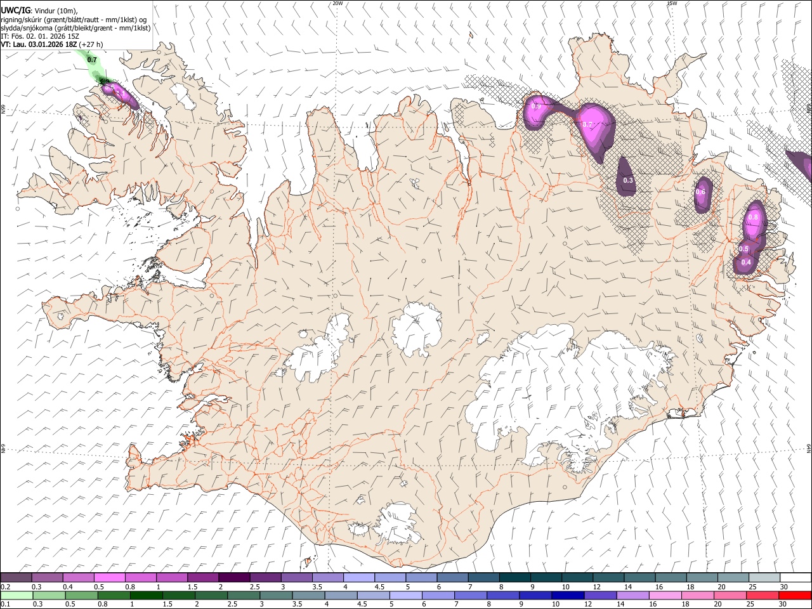Choose the upper legend swatch labeled 3.5
The image size is (812, 609).
[x=327, y=577]
